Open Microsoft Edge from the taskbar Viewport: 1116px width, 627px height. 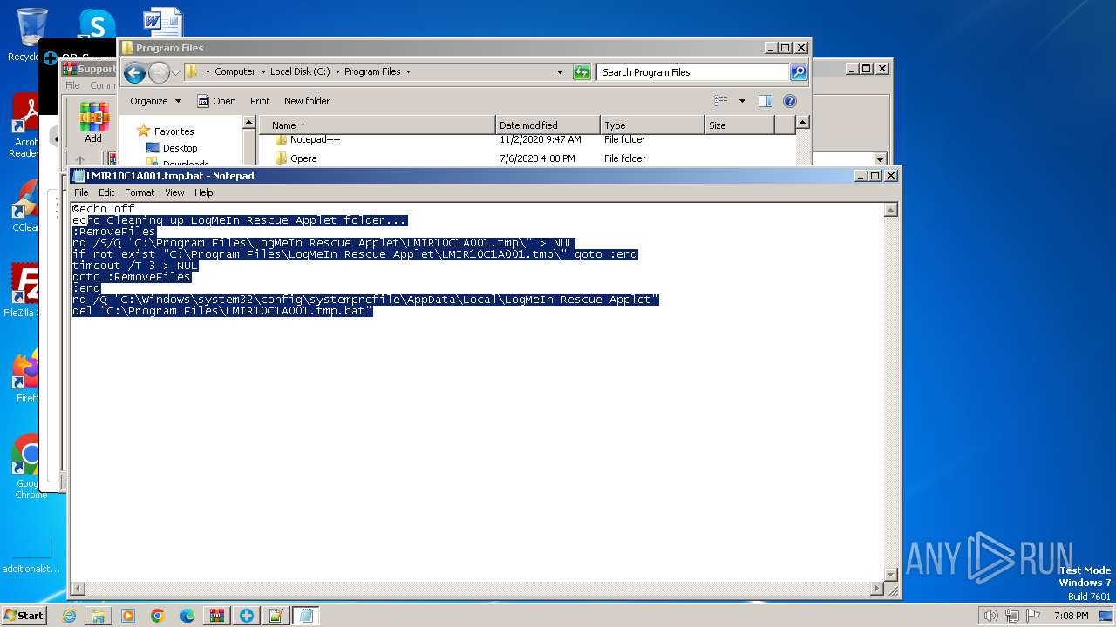(x=187, y=616)
